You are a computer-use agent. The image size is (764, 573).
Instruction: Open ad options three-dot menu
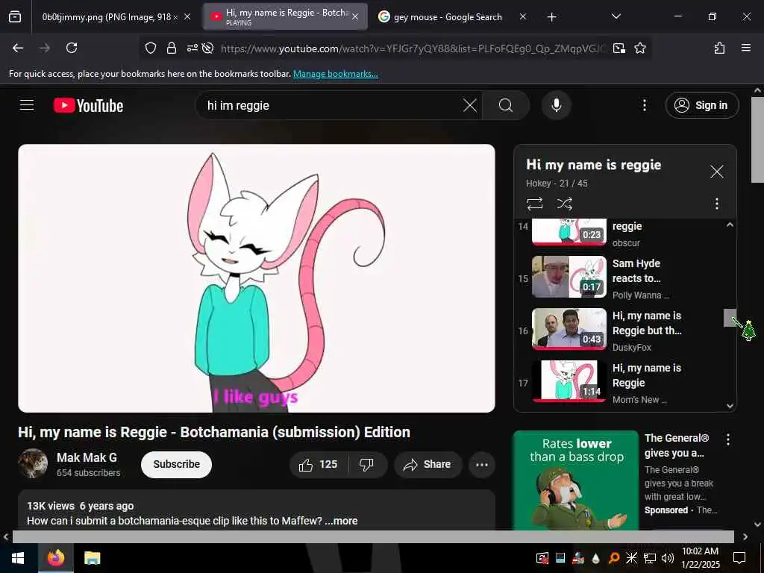tap(728, 439)
